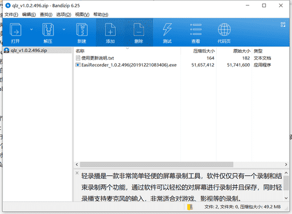The image size is (292, 214).
Task: Click the Add (添加) files icon
Action: (x=110, y=30)
